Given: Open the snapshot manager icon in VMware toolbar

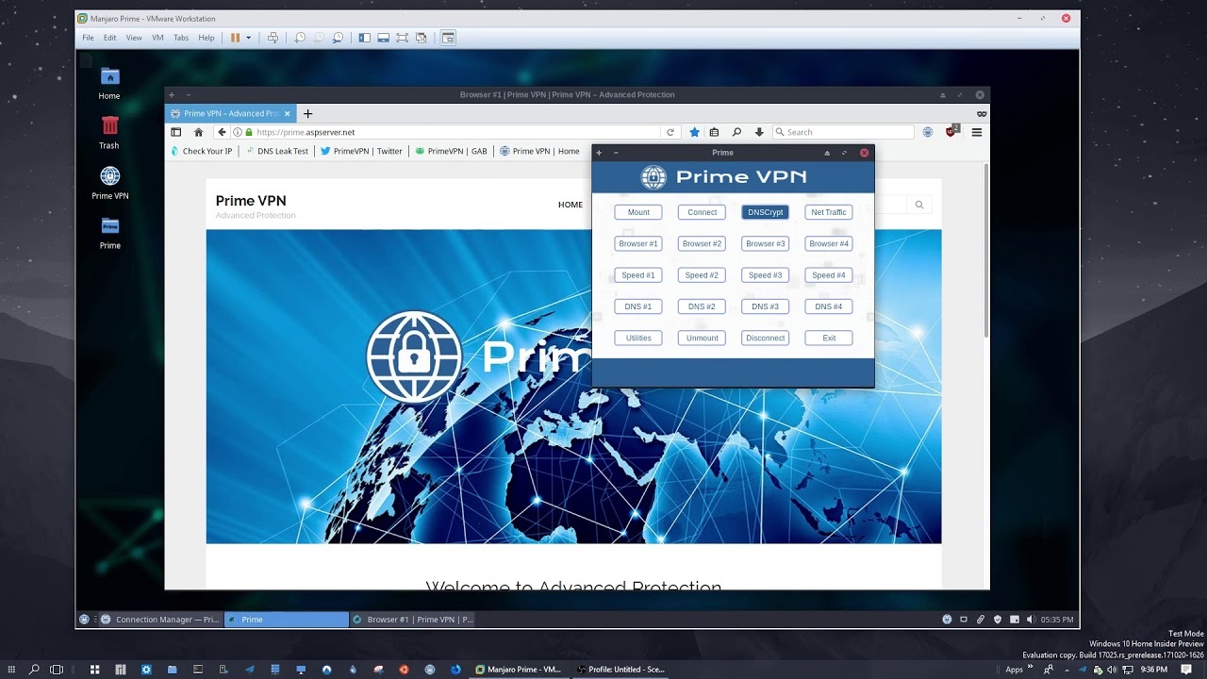Looking at the screenshot, I should 338,38.
